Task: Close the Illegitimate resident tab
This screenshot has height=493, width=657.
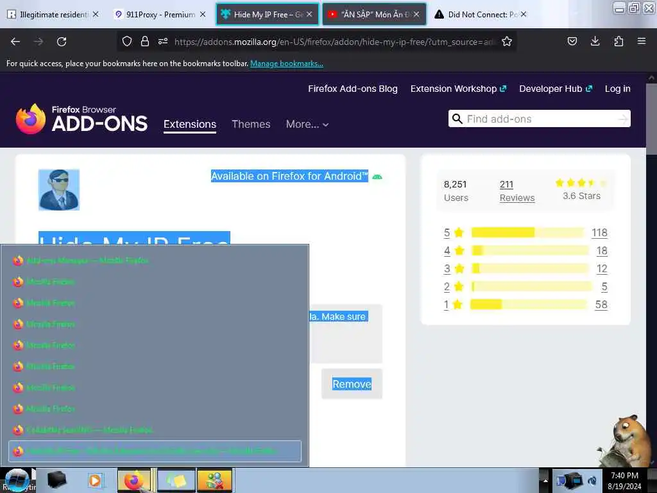Action: point(96,14)
